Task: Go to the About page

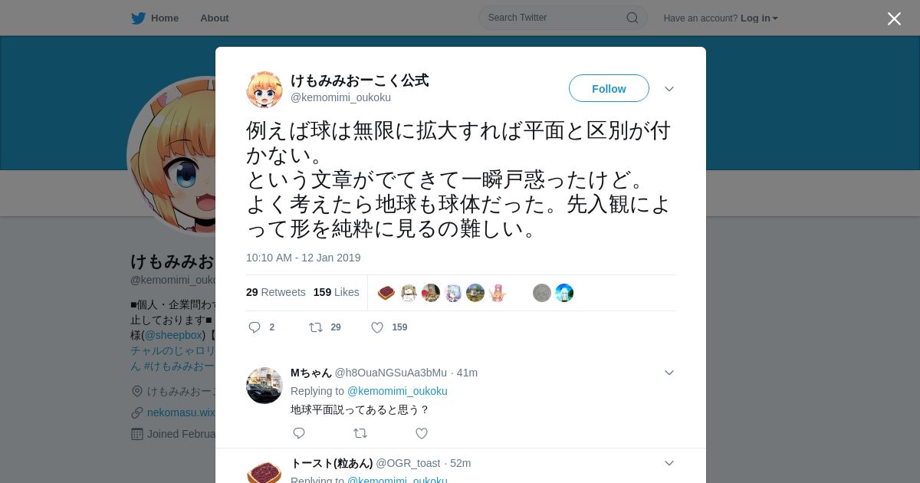Action: coord(215,18)
